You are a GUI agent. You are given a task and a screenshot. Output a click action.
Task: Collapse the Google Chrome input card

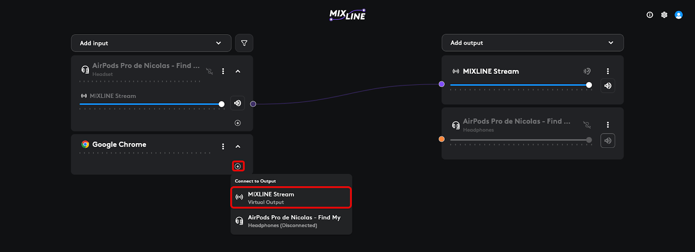click(x=238, y=147)
